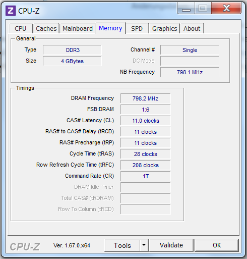The image size is (247, 259).
Task: Click the Single channel value
Action: [x=190, y=50]
